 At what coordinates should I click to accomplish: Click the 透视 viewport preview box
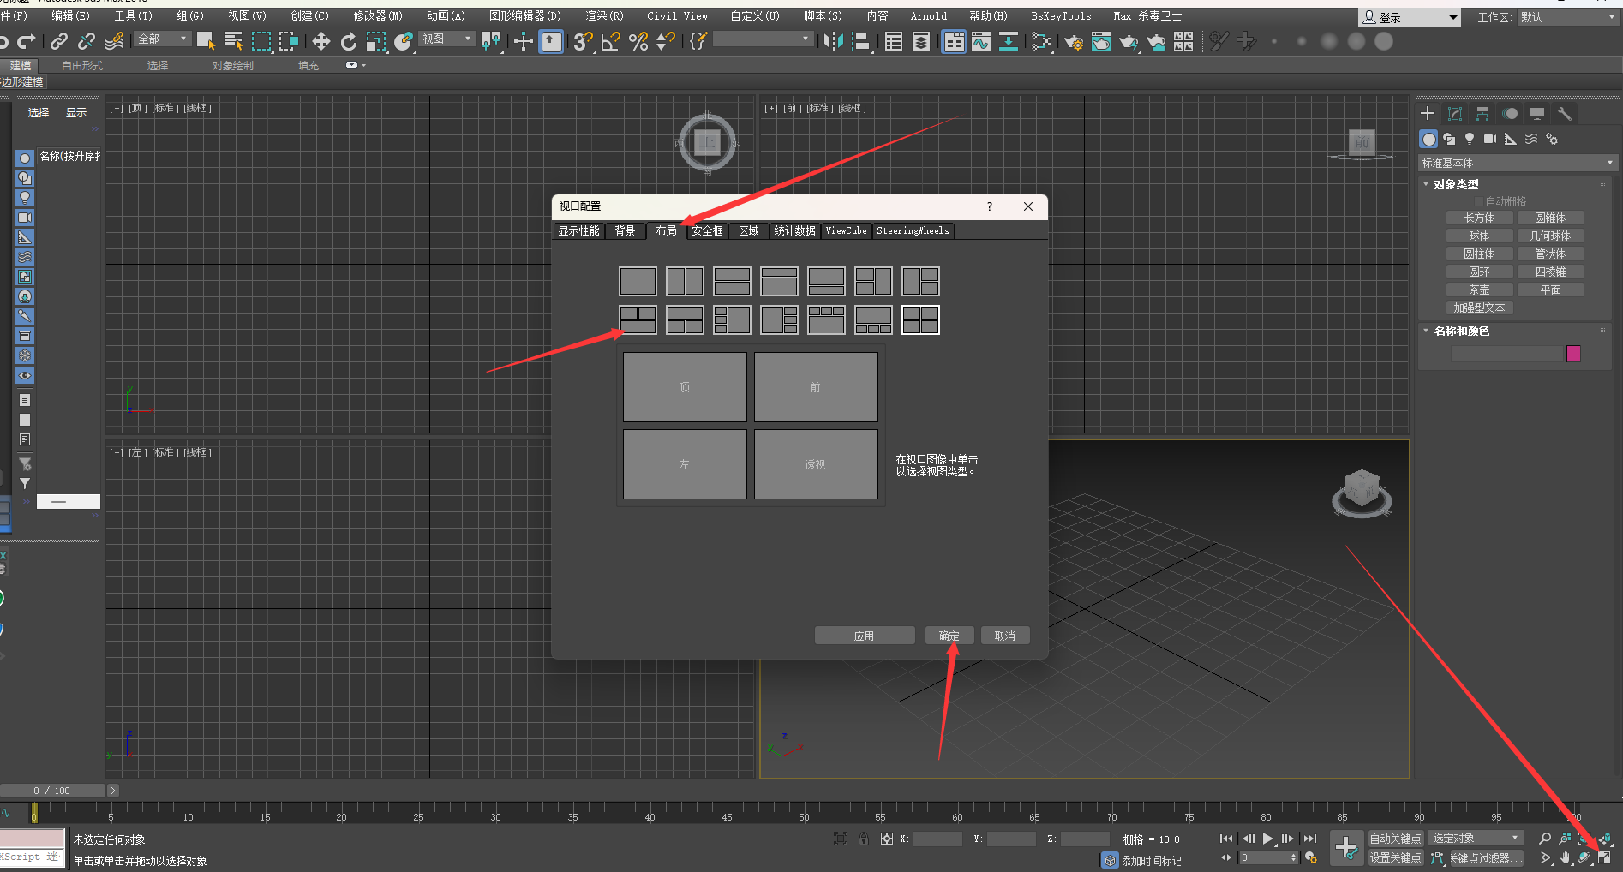(x=816, y=464)
